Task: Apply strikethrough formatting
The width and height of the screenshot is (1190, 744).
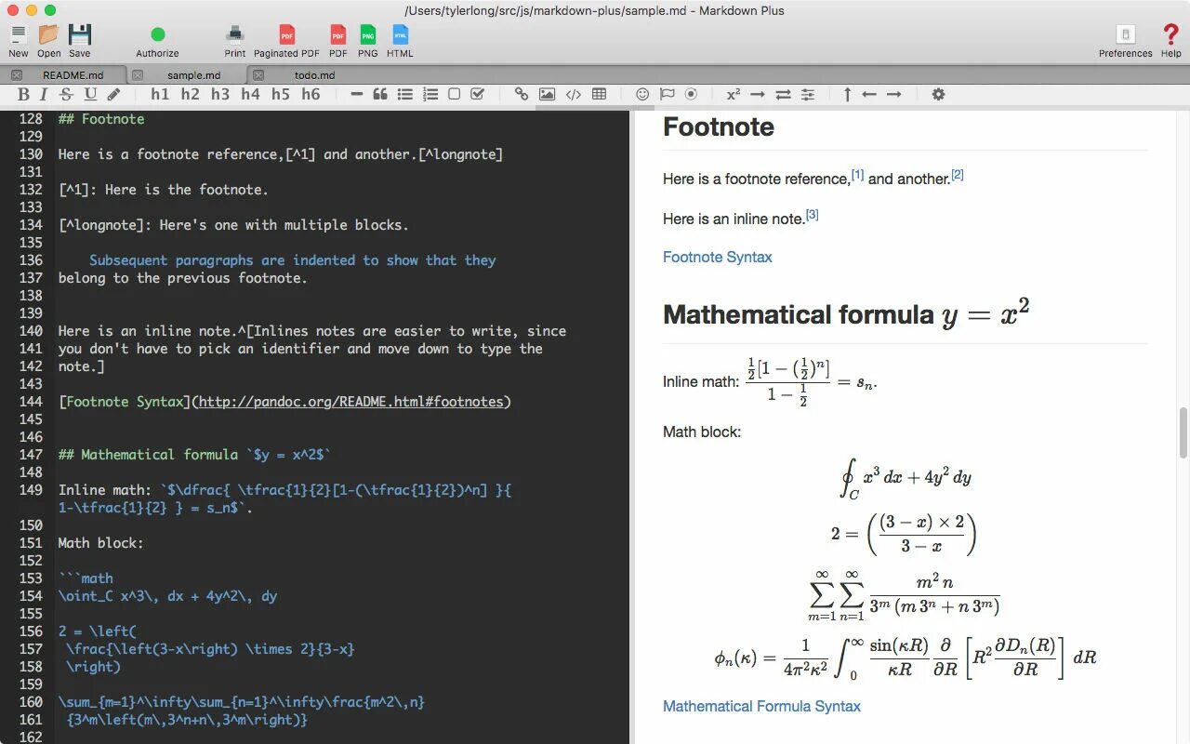Action: pos(66,94)
